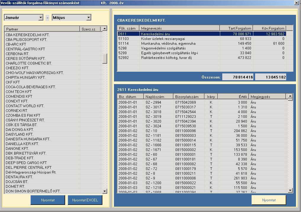This screenshot has width=301, height=212.
Task: Click the Összesen total value 78 814 416
Action: click(x=238, y=77)
